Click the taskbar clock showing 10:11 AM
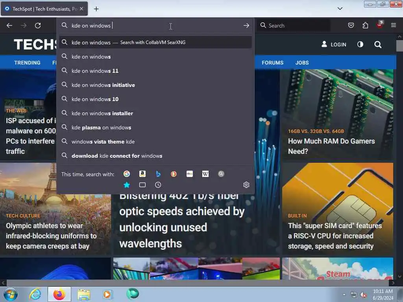Viewport: 403px width, 302px height. click(383, 295)
